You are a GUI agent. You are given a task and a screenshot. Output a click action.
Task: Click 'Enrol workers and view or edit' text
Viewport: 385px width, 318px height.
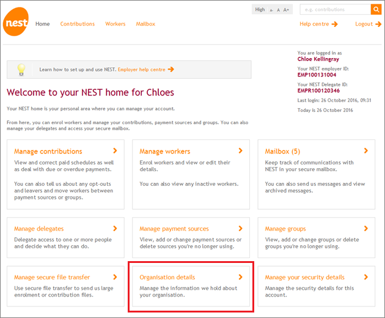[x=185, y=166]
